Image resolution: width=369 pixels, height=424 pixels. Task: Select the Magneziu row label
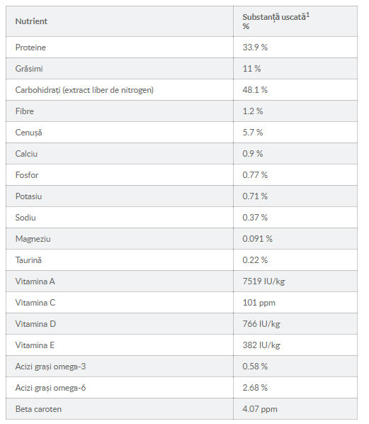(x=33, y=239)
